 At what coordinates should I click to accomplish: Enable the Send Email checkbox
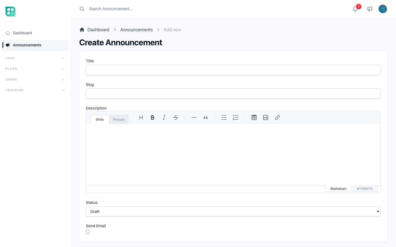point(88,232)
